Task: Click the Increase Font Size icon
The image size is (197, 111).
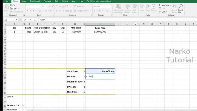Action: coord(50,6)
